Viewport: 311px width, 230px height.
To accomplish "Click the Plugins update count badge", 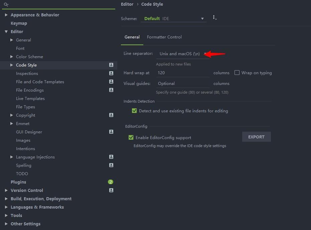I will (x=111, y=182).
